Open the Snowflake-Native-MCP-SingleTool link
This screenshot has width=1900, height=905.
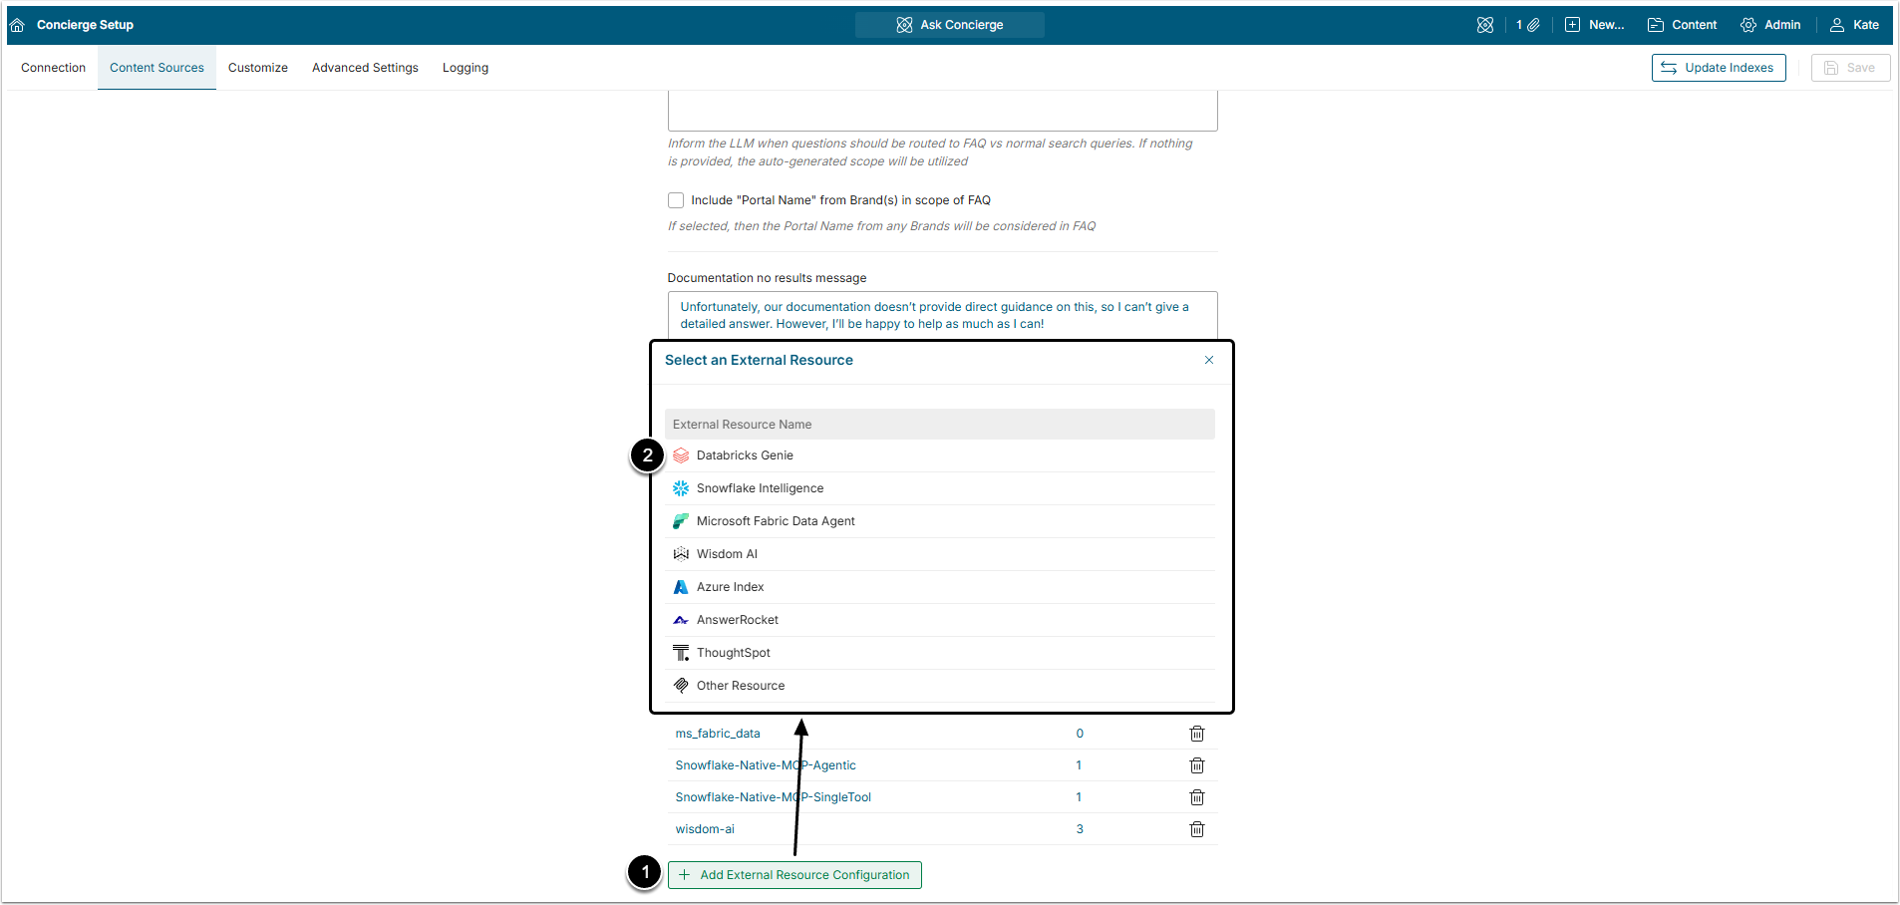point(774,797)
